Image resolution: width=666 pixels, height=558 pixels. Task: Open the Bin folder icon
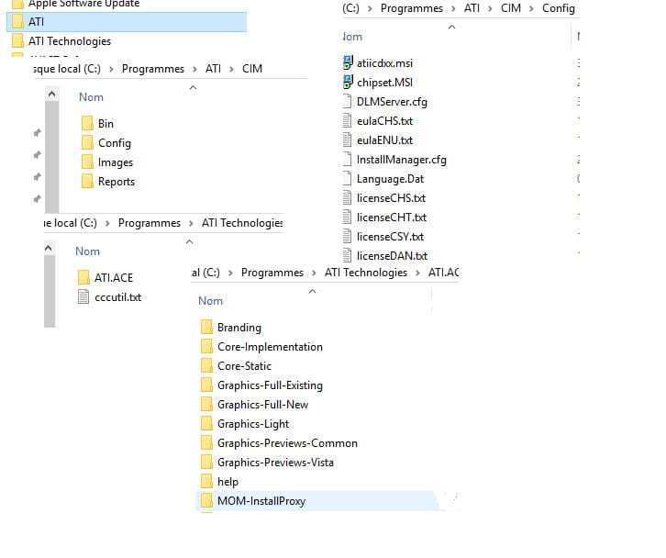(x=87, y=123)
